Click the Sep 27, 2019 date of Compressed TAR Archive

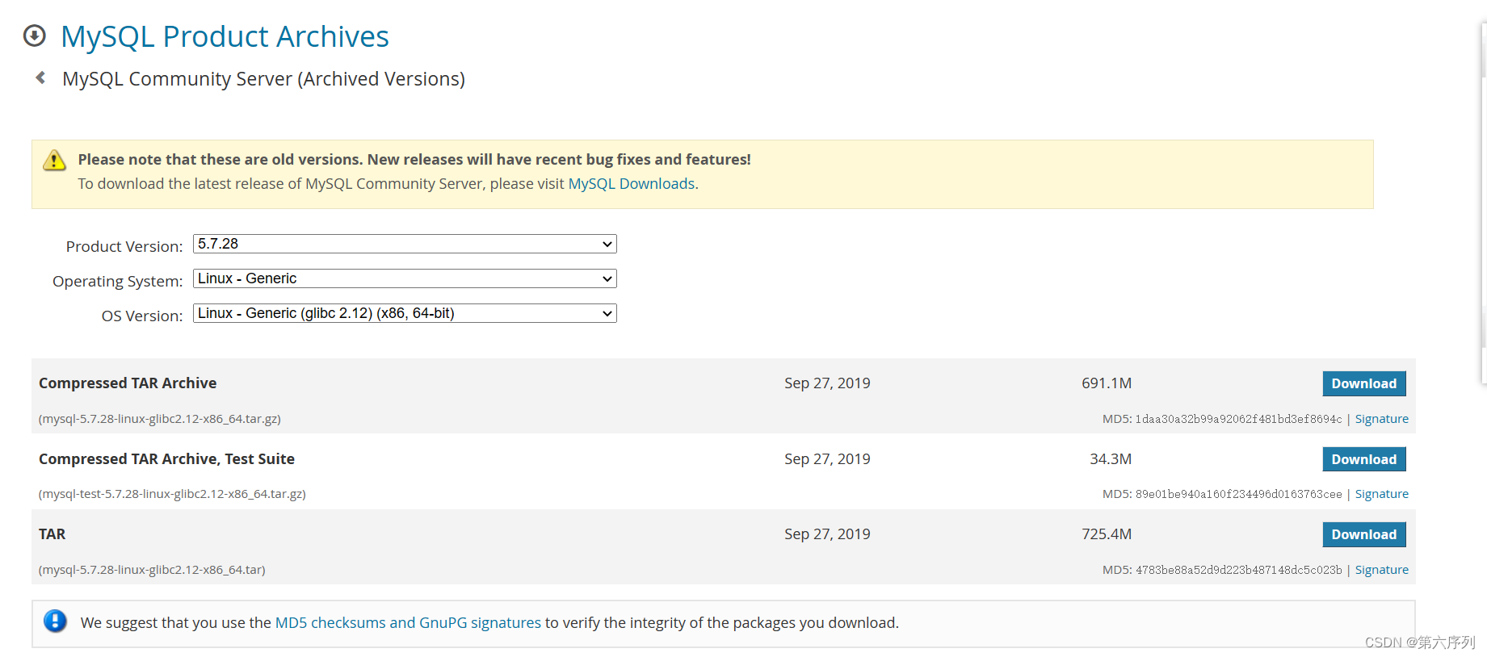[x=827, y=383]
